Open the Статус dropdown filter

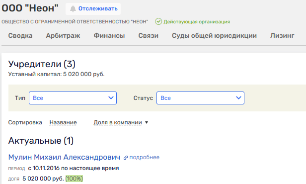tap(200, 98)
